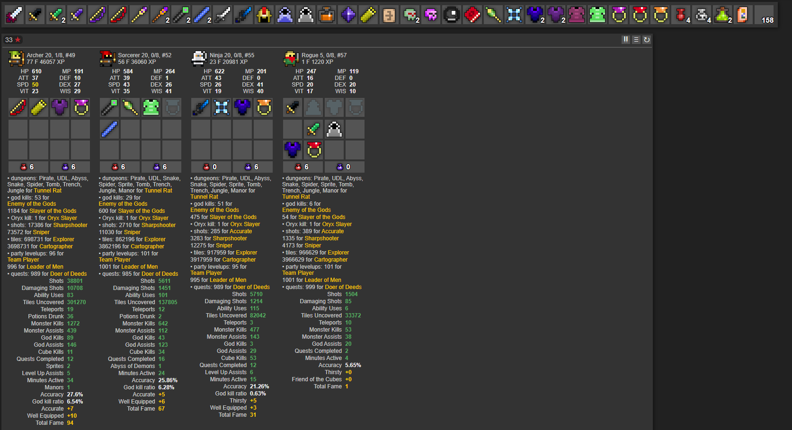This screenshot has width=792, height=430.
Task: Click the Archer's yellow SPD value 50
Action: pyautogui.click(x=36, y=85)
